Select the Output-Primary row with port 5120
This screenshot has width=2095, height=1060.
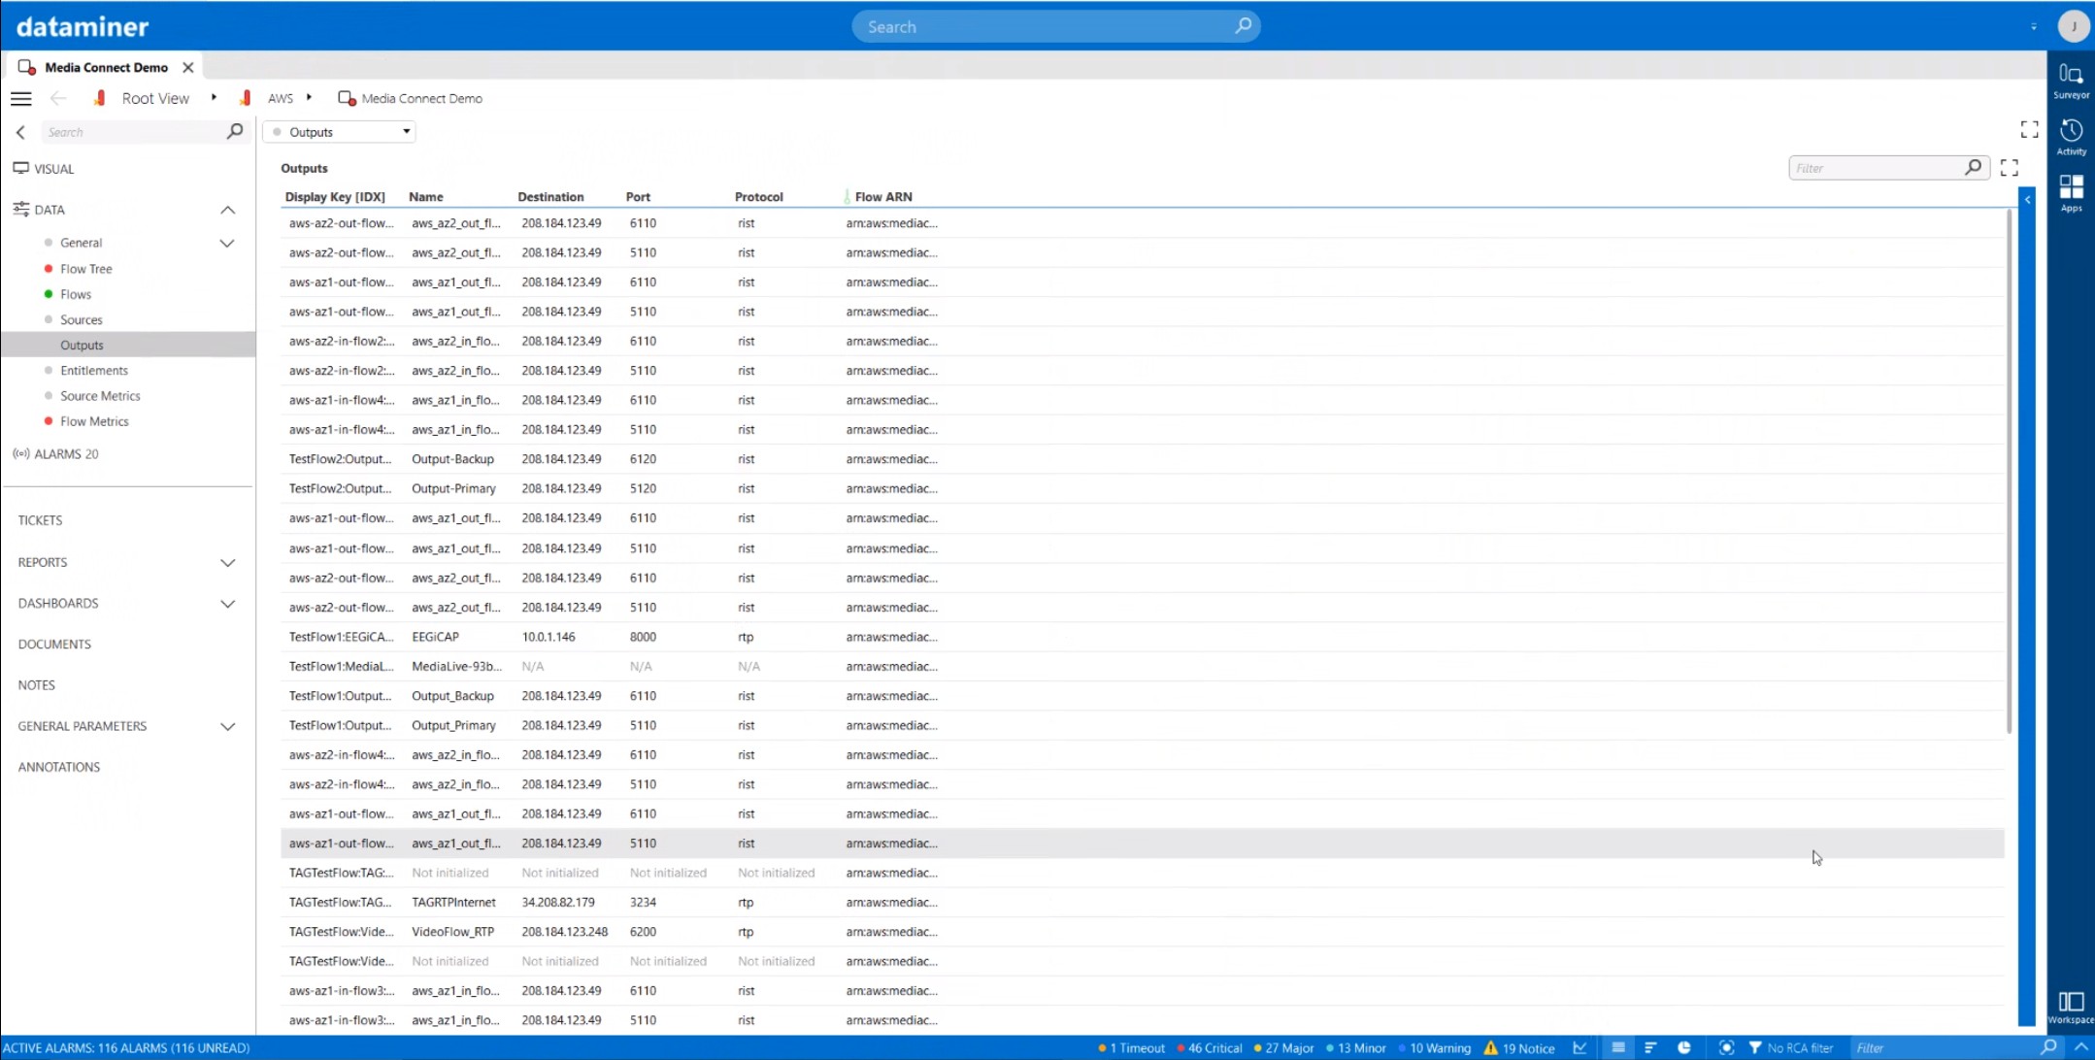pos(1142,488)
